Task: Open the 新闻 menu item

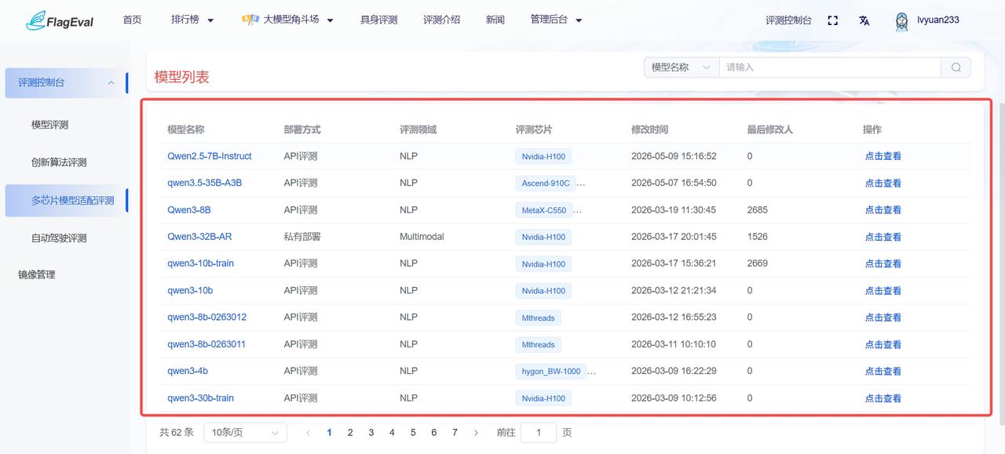Action: point(495,20)
